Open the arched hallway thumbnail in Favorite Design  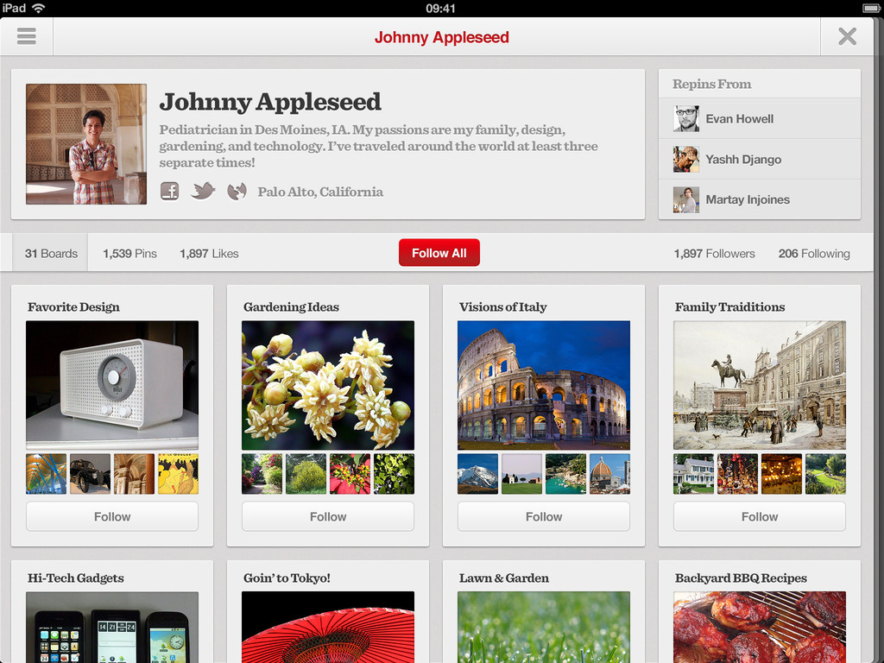point(134,474)
